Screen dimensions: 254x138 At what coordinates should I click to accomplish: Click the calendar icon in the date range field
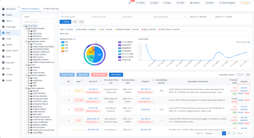tap(186, 17)
